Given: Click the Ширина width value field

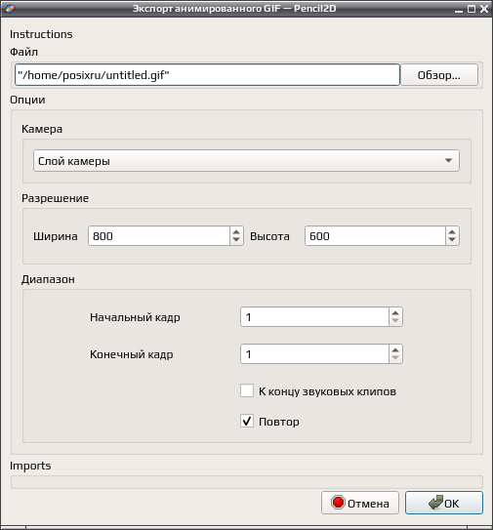Looking at the screenshot, I should (x=159, y=236).
